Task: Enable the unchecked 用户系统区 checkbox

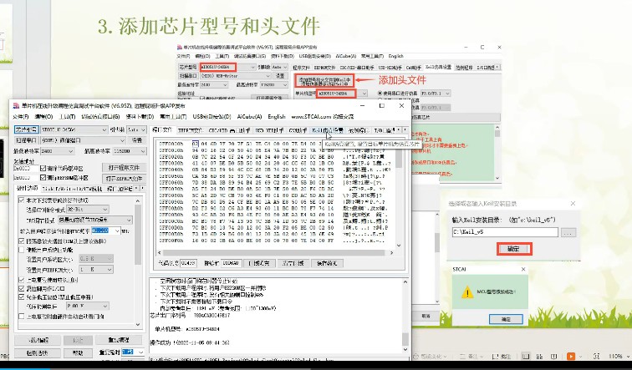Action: [22, 250]
